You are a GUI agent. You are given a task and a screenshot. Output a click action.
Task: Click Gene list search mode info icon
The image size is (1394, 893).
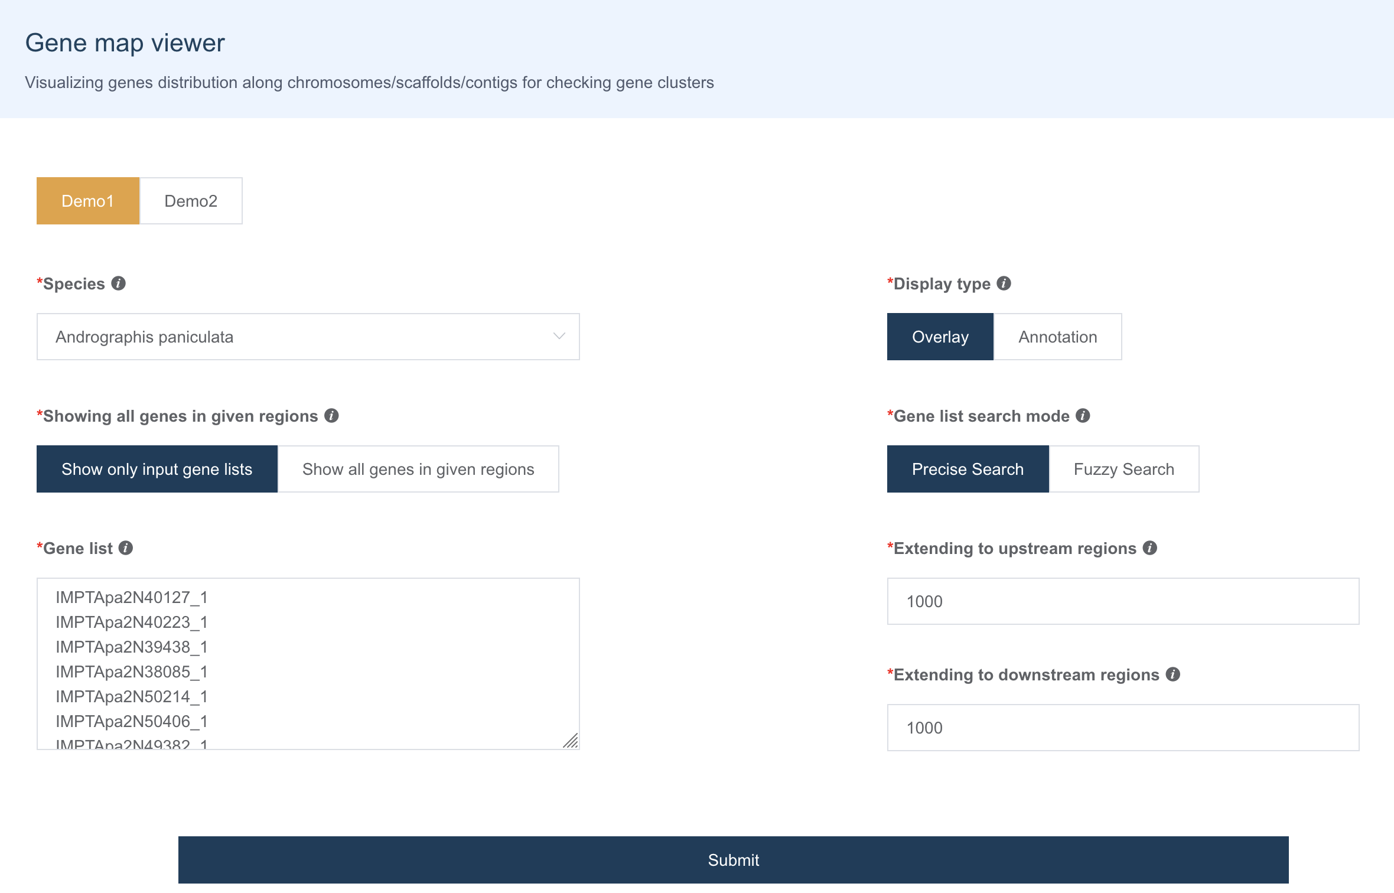coord(1083,416)
